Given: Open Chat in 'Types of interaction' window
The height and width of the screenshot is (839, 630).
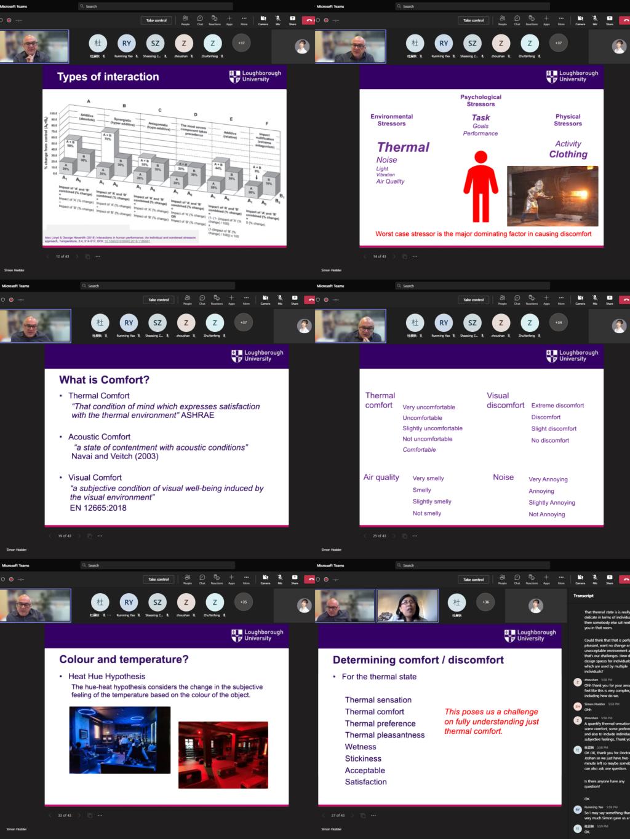Looking at the screenshot, I should click(x=200, y=20).
